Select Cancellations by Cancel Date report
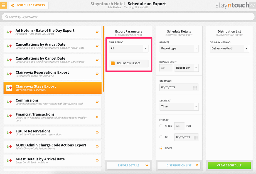 point(52,60)
